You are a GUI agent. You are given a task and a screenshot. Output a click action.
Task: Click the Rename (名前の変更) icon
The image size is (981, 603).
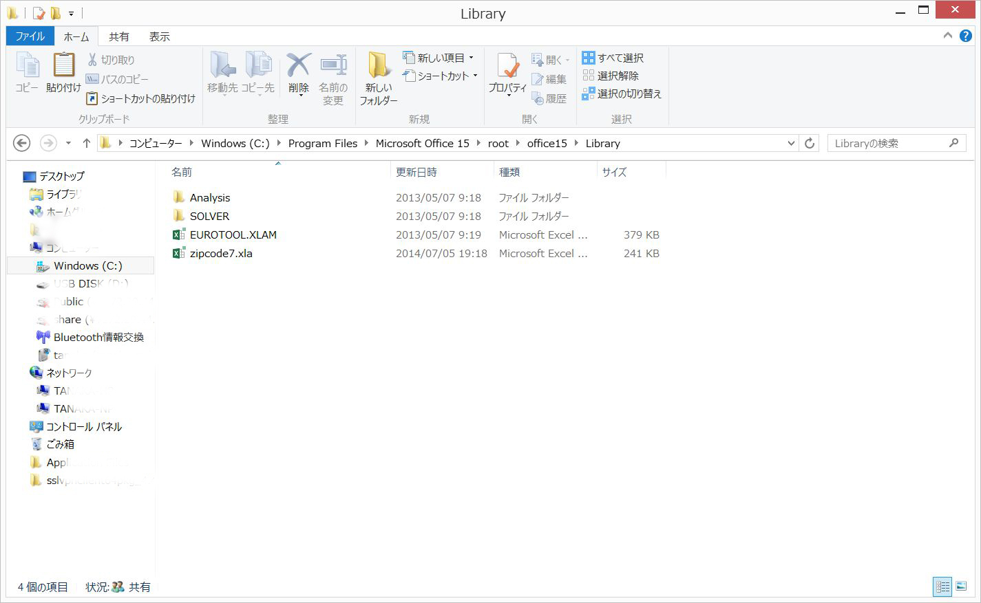pos(333,78)
